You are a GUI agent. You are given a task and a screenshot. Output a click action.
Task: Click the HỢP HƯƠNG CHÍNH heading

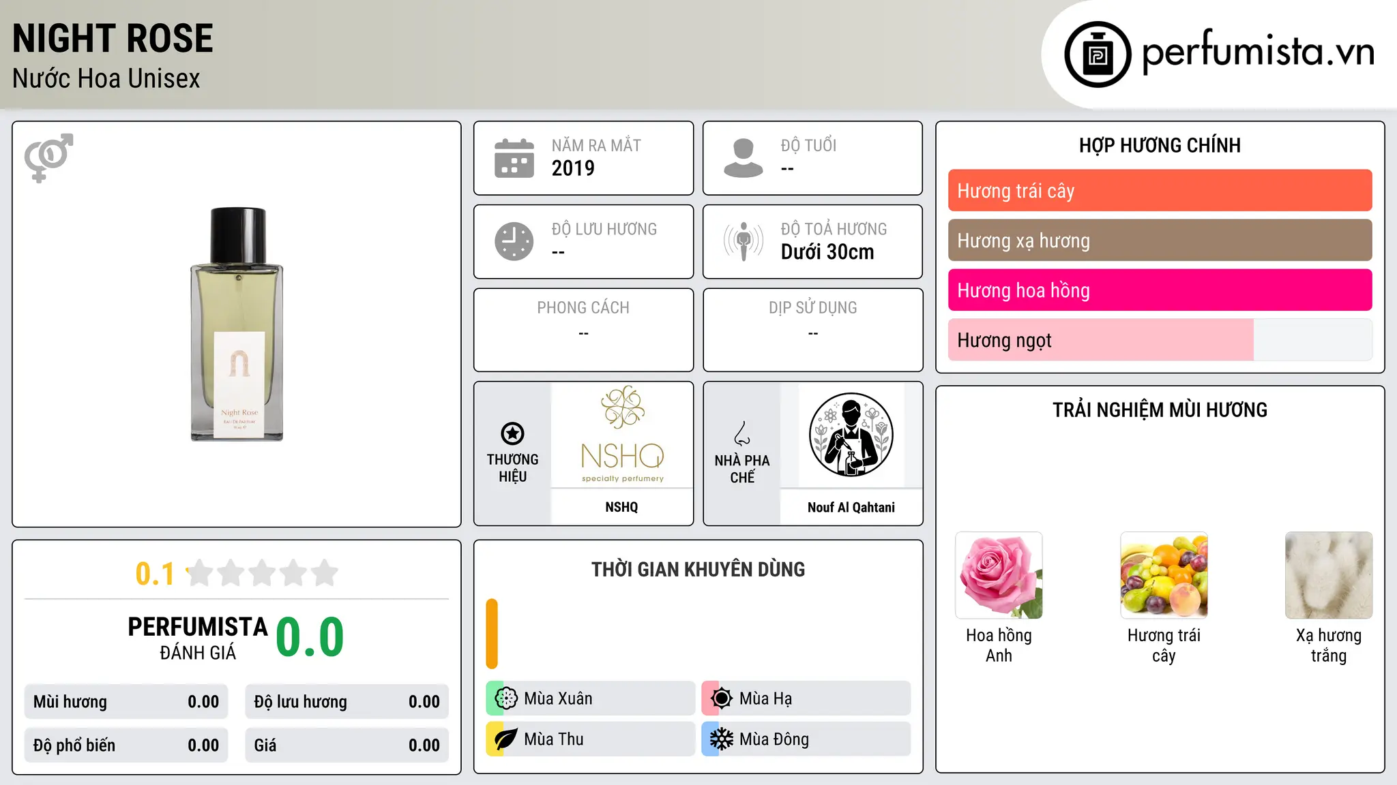[x=1160, y=145]
